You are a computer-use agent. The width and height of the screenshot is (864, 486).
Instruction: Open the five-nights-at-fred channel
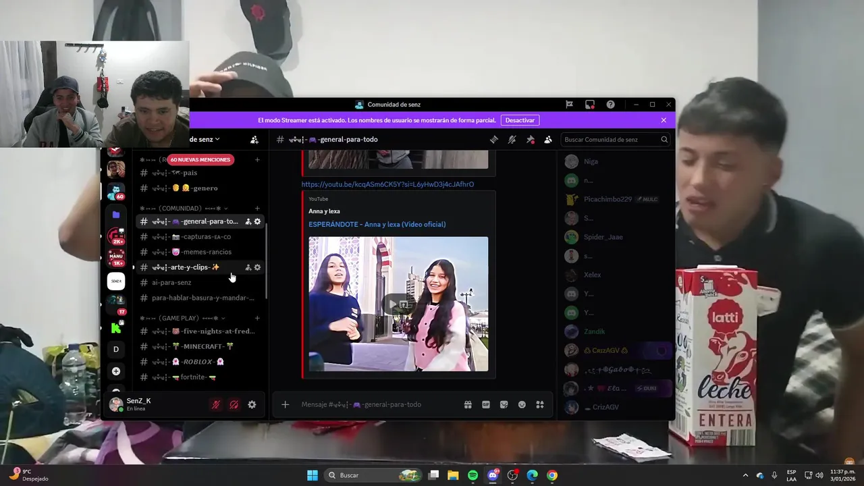200,331
